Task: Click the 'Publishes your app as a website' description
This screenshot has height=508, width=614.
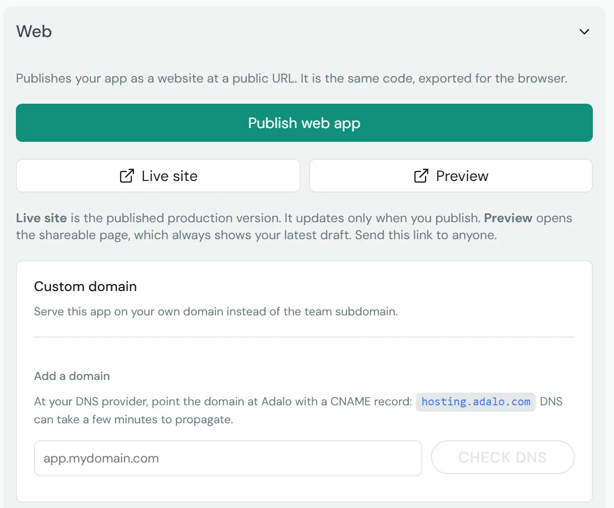Action: coord(292,78)
